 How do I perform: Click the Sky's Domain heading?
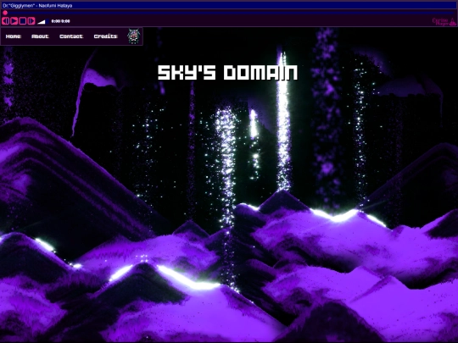(x=227, y=73)
